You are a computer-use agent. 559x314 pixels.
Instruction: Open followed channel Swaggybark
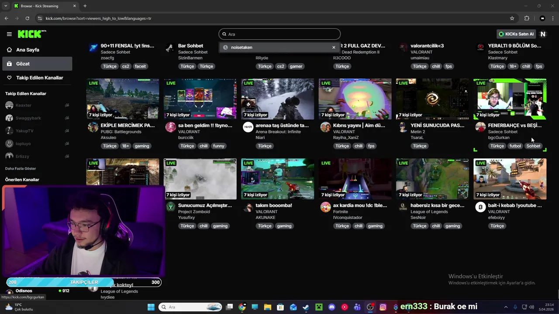[x=28, y=118]
